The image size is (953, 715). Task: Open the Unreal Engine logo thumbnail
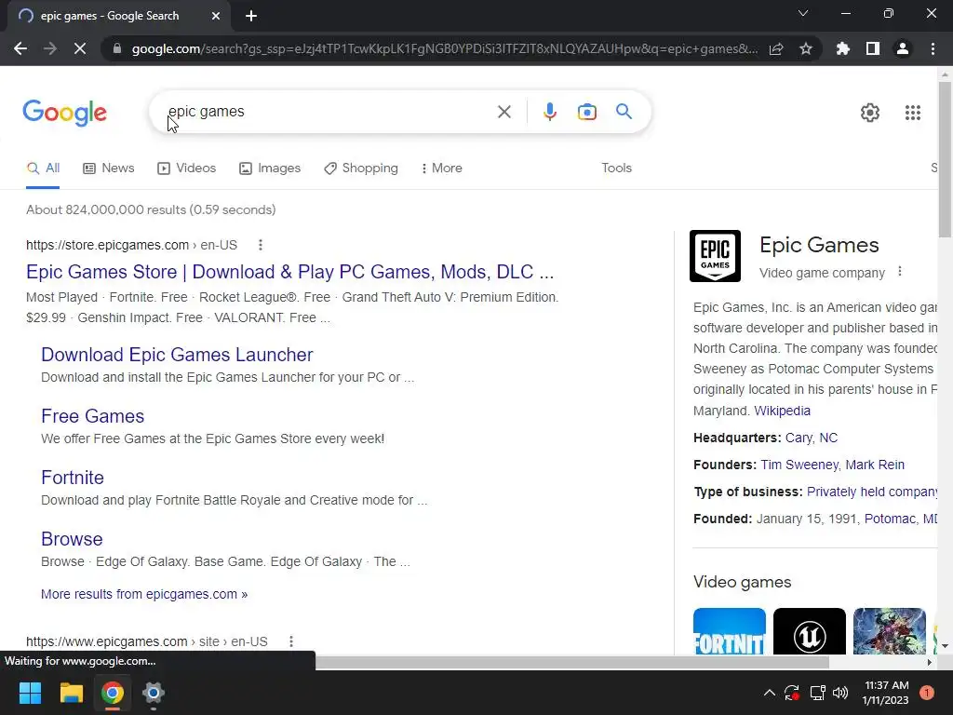pyautogui.click(x=810, y=631)
